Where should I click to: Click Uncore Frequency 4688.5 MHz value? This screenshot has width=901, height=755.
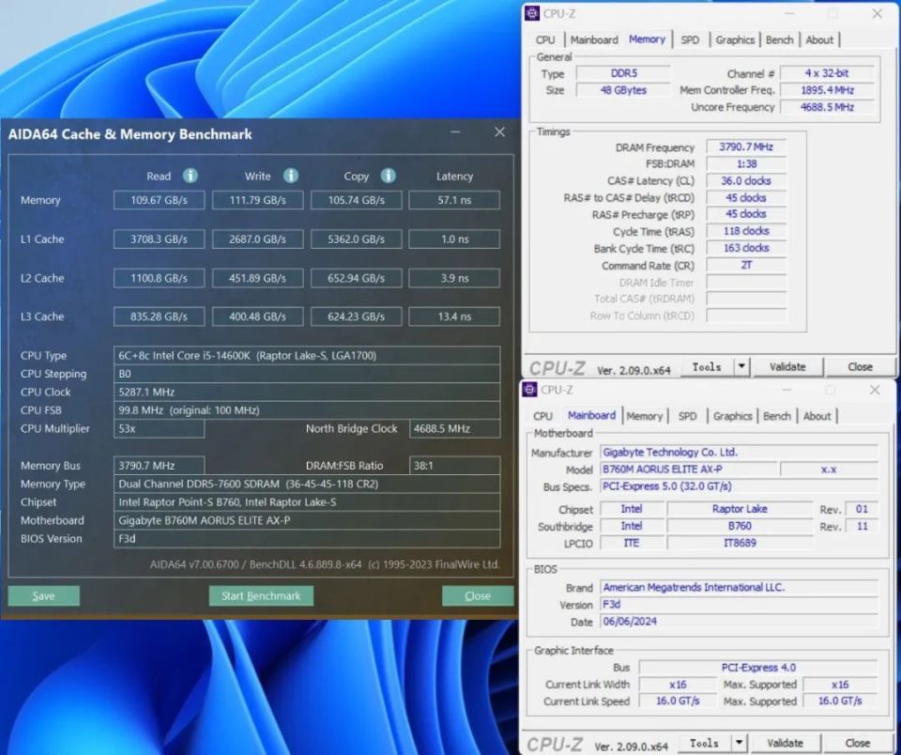[828, 107]
